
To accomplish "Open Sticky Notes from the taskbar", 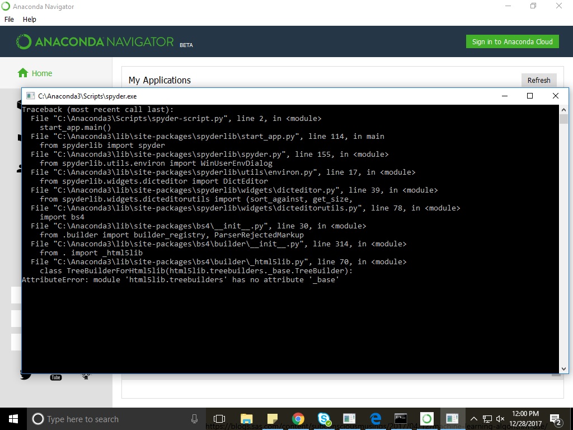I will pos(273,418).
